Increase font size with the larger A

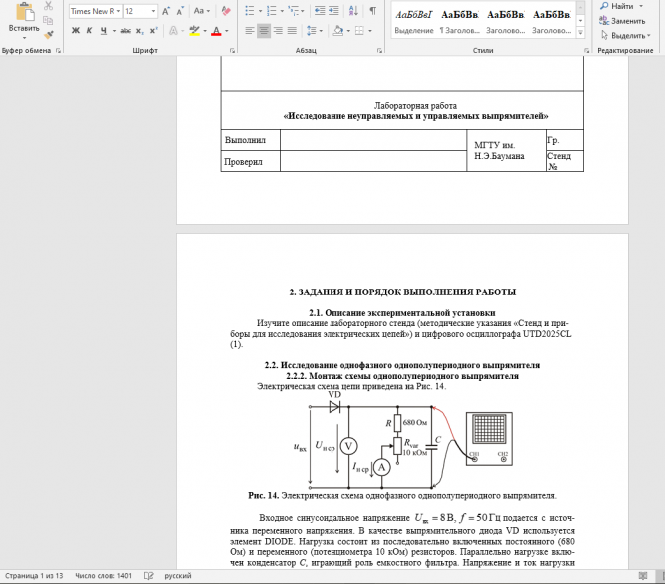click(x=166, y=11)
